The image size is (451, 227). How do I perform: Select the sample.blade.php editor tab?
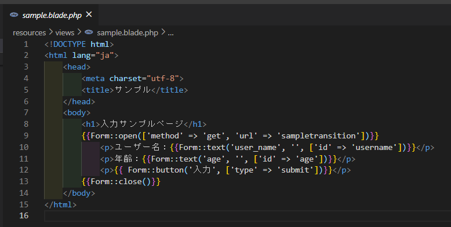coord(51,15)
